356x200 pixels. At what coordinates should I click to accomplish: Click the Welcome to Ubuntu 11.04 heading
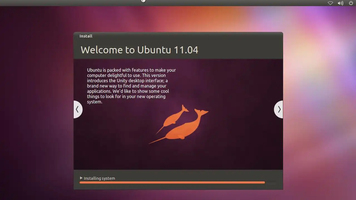139,50
